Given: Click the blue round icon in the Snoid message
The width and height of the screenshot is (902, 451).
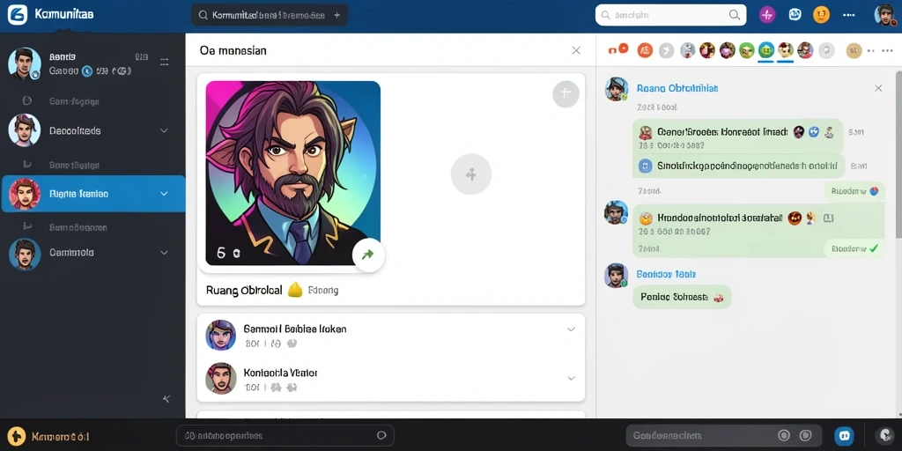Looking at the screenshot, I should tap(645, 166).
